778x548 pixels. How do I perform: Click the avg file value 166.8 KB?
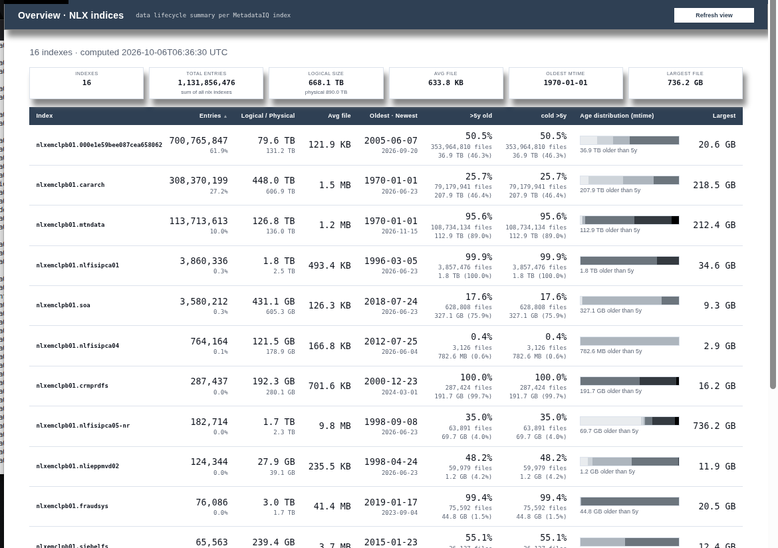pyautogui.click(x=329, y=346)
